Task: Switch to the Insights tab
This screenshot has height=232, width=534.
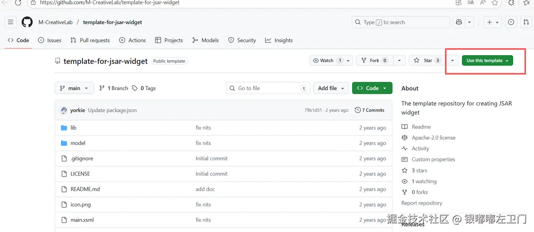Action: (x=279, y=40)
